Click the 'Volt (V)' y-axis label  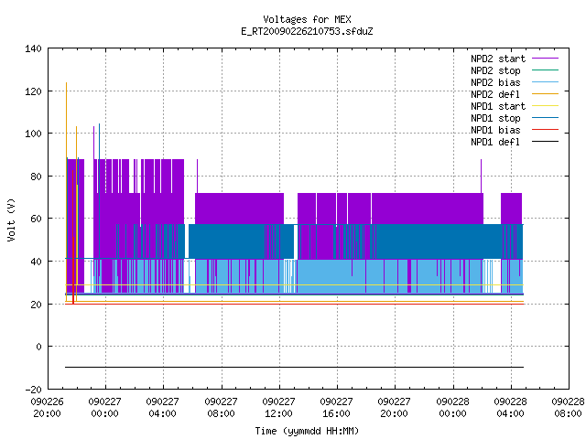click(11, 219)
